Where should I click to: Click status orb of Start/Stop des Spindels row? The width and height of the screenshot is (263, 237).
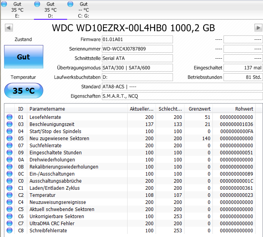[x=9, y=131]
